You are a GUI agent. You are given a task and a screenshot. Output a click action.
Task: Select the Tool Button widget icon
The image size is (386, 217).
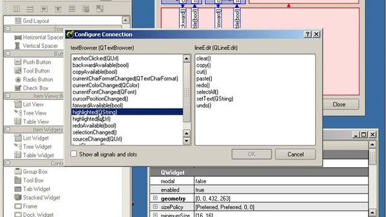(x=17, y=71)
